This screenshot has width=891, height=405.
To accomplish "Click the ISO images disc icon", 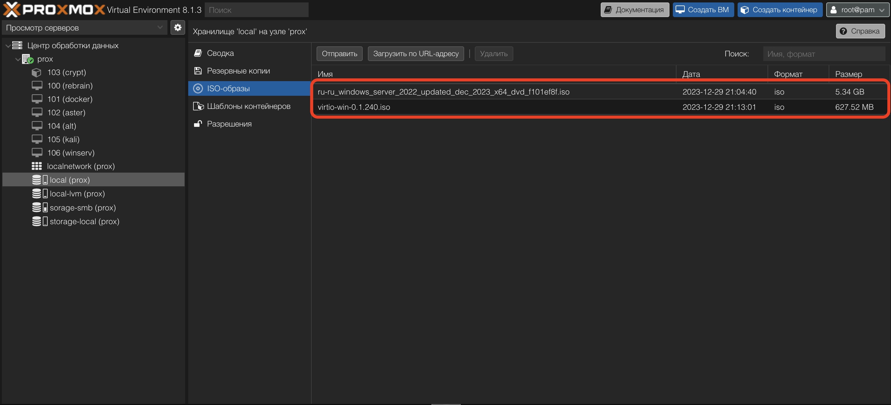I will pos(198,88).
